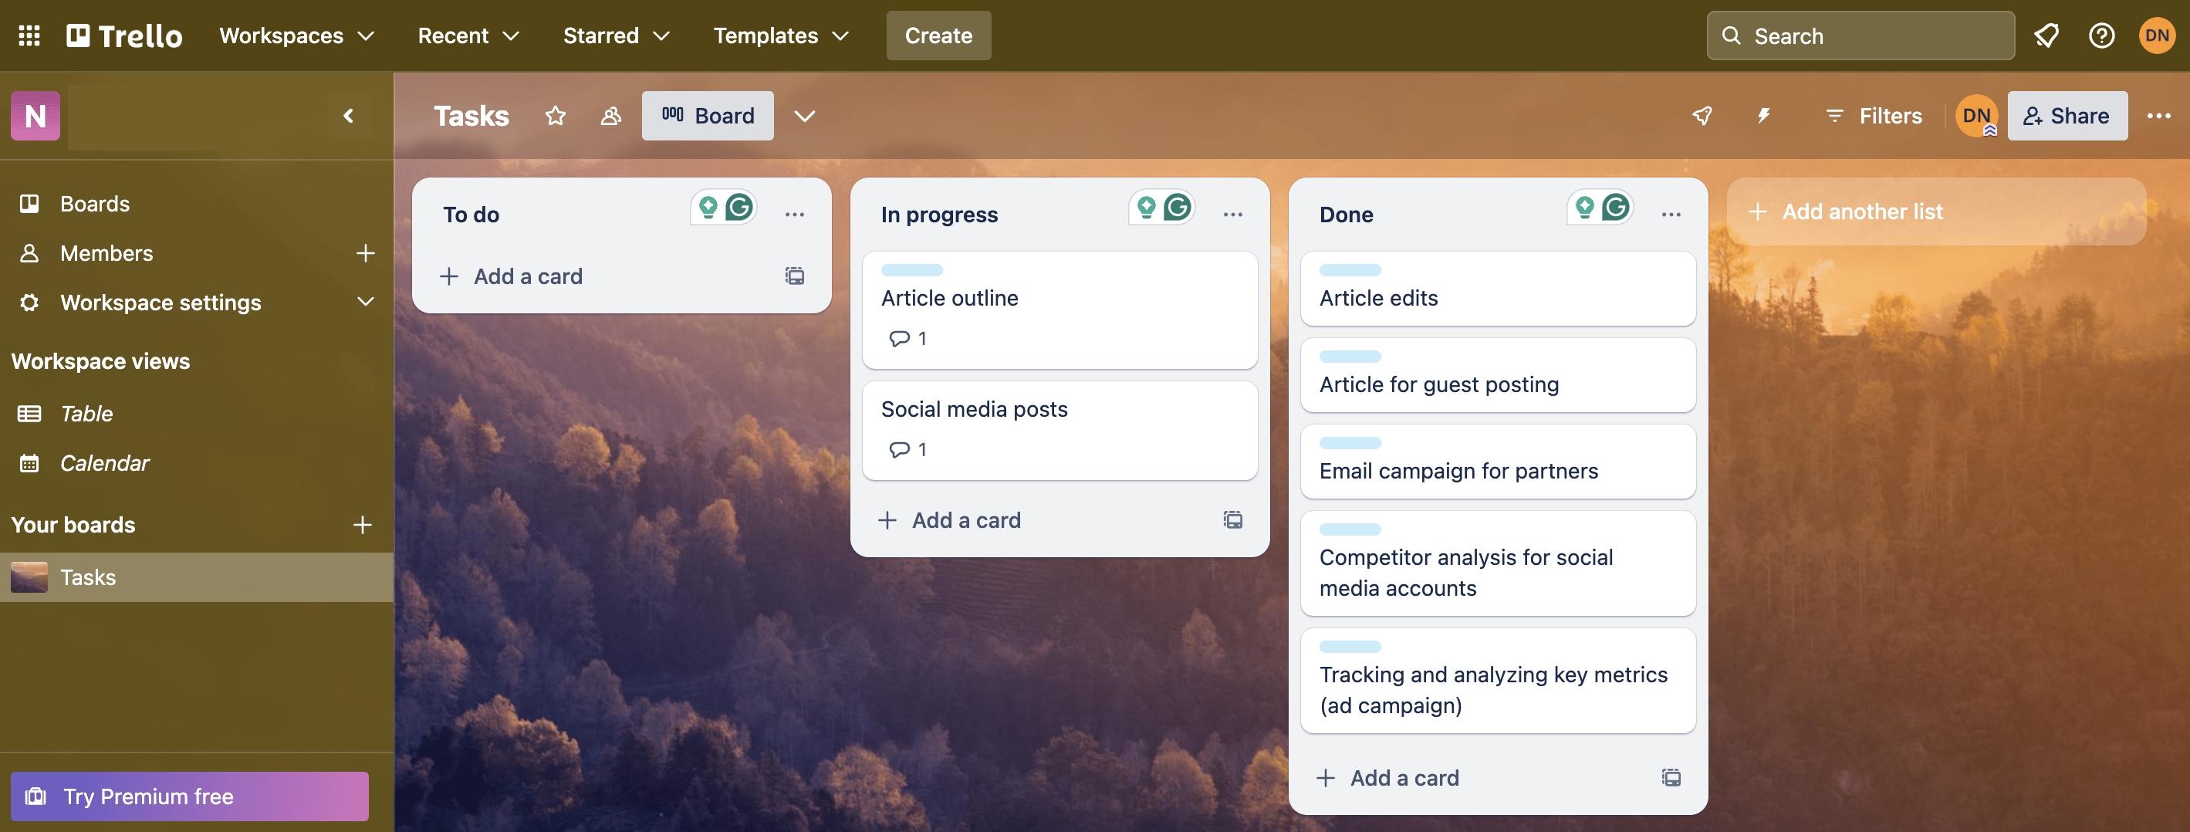Change board visibility with the people icon
The width and height of the screenshot is (2190, 832).
610,116
